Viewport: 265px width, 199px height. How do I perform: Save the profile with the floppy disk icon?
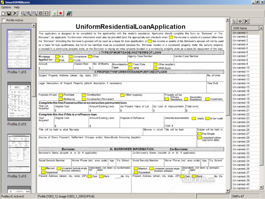point(9,13)
